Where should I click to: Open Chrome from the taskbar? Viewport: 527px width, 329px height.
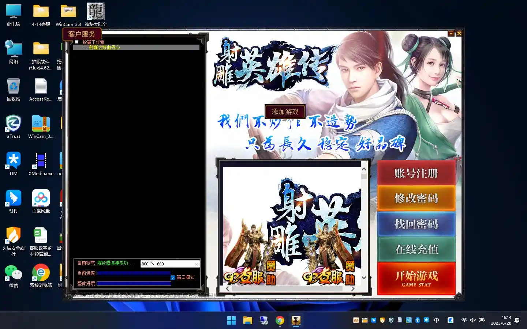pyautogui.click(x=280, y=321)
